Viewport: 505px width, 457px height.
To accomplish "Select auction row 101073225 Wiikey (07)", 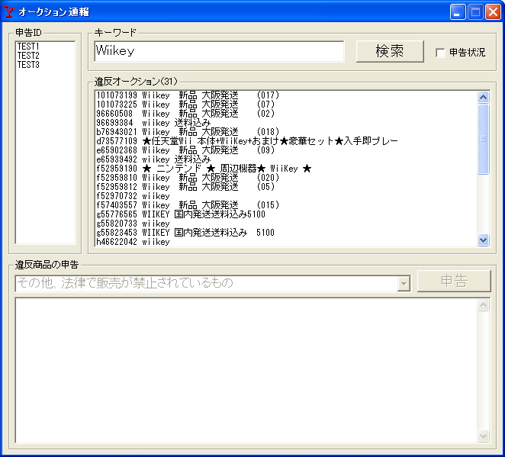I will [286, 105].
